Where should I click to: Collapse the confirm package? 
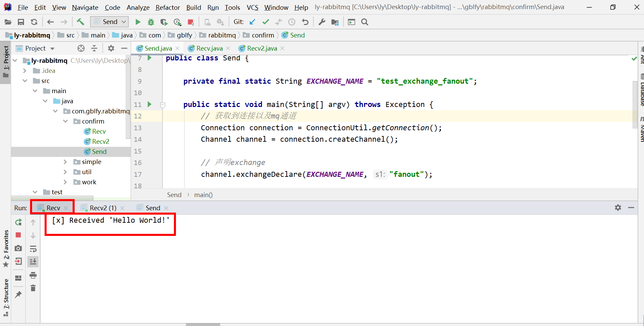(66, 121)
